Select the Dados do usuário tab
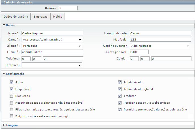 pos(16,17)
